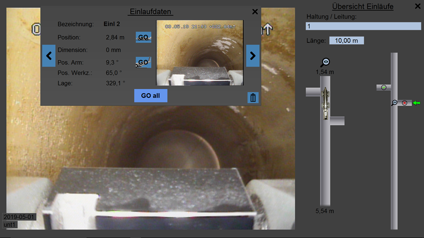Select the robot vehicle icon in pipe
424x238 pixels.
point(326,103)
